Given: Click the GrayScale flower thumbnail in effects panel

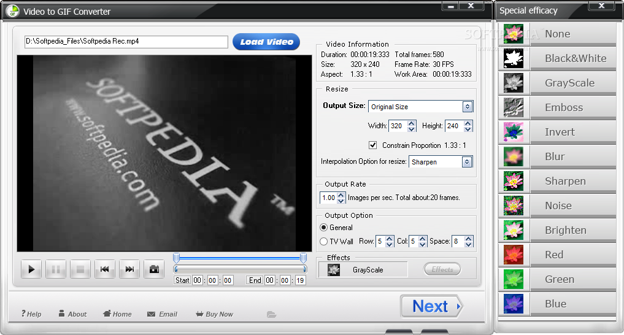Looking at the screenshot, I should coord(514,83).
